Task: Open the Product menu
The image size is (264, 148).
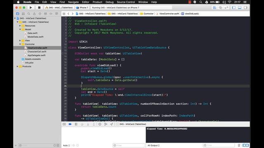Action: coord(97,2)
